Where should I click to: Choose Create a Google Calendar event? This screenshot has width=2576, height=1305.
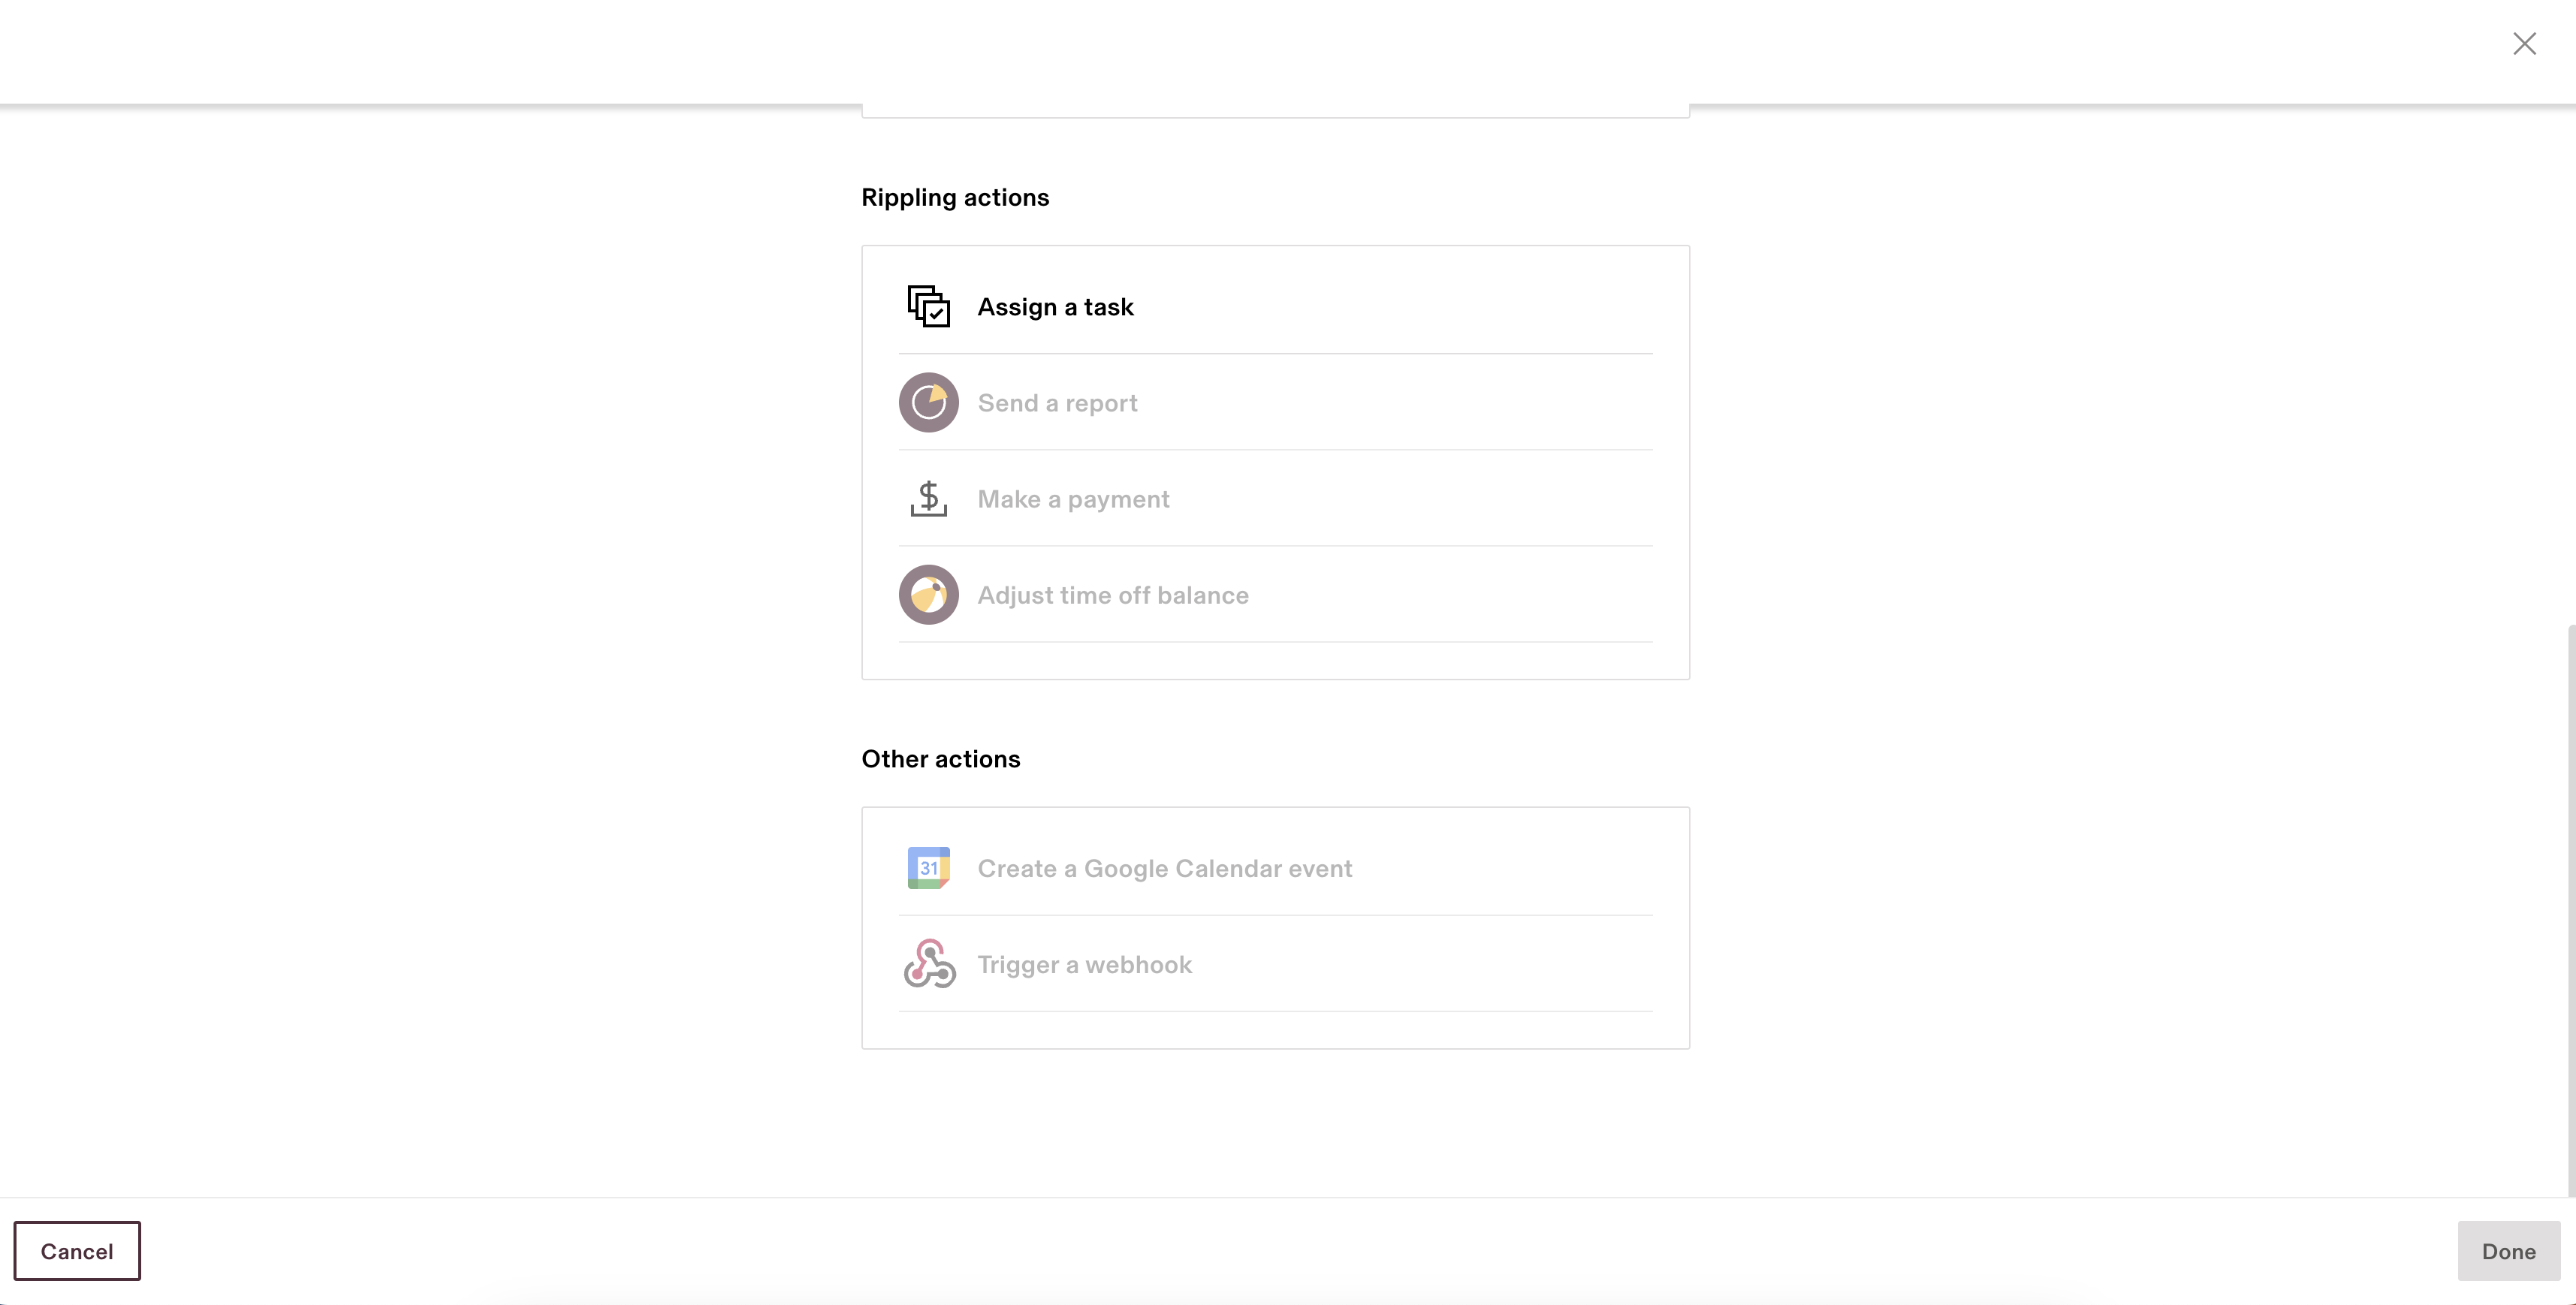coord(1275,868)
